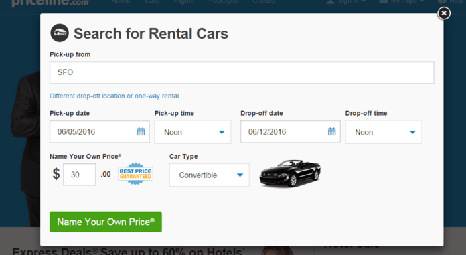The image size is (466, 255).
Task: Click the Car Type label
Action: coord(183,157)
